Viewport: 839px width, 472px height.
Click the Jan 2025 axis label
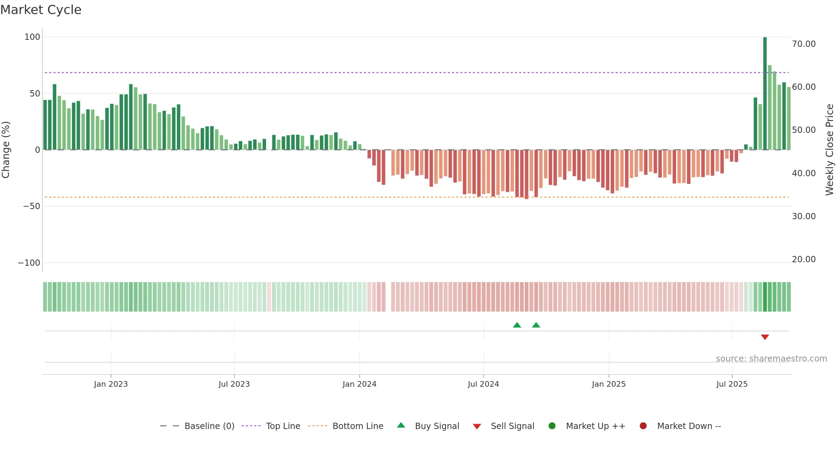609,384
